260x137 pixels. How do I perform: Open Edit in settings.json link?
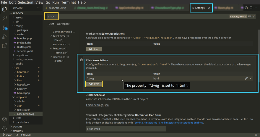pos(97,105)
